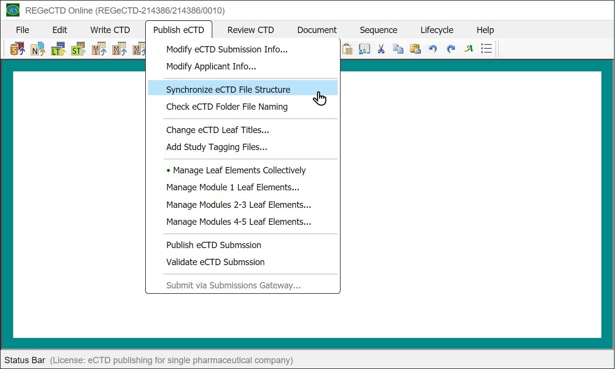Screen dimensions: 615x369
Task: Click the S database upload toolbar icon
Action: click(17, 49)
